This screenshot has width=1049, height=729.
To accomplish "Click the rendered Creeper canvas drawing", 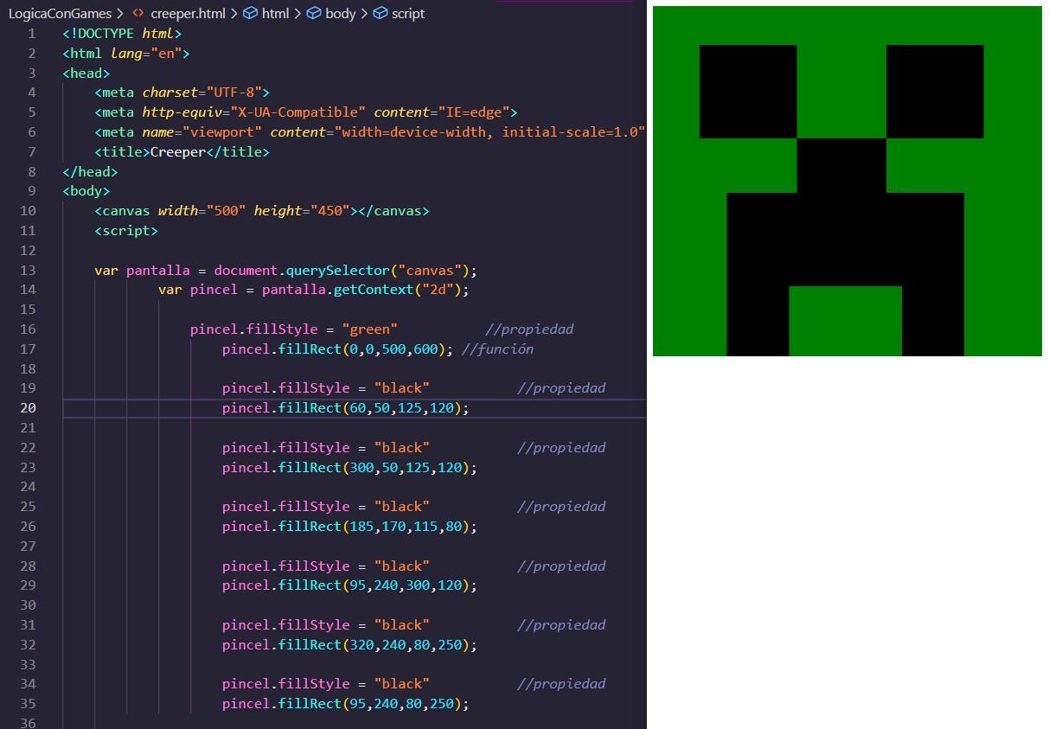I will pos(848,181).
